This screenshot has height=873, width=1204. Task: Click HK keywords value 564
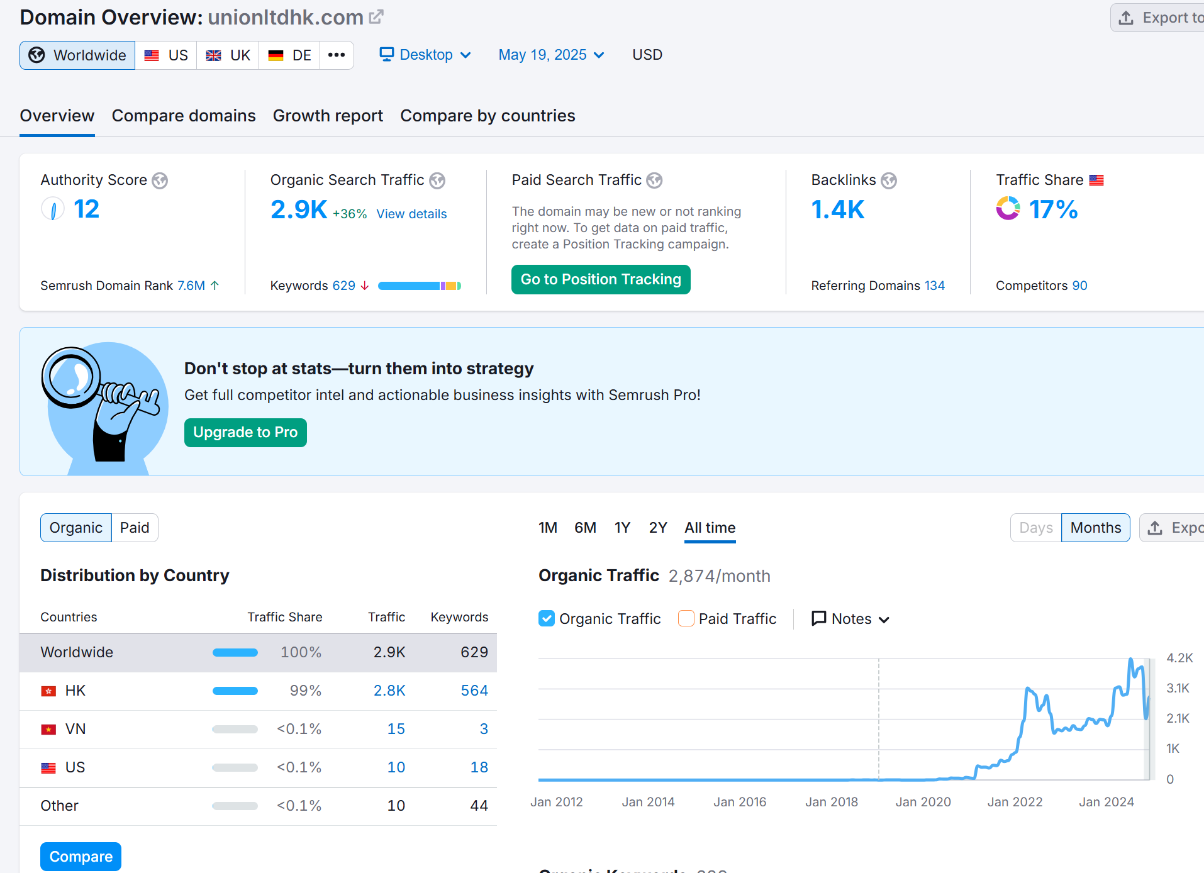(x=474, y=691)
